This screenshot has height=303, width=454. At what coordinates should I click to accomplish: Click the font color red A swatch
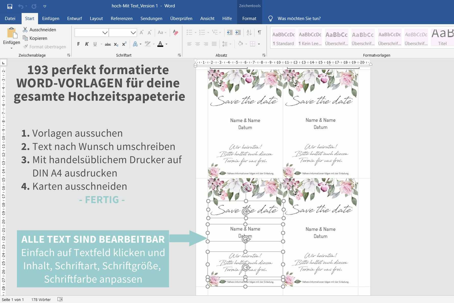point(160,44)
